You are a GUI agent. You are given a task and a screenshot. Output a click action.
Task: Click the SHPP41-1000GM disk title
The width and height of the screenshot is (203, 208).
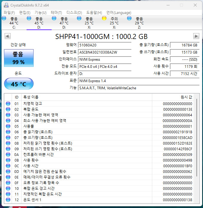(101, 37)
